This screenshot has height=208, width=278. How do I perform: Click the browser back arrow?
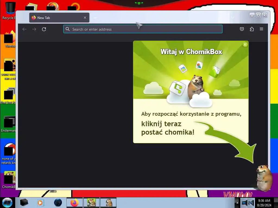[24, 29]
